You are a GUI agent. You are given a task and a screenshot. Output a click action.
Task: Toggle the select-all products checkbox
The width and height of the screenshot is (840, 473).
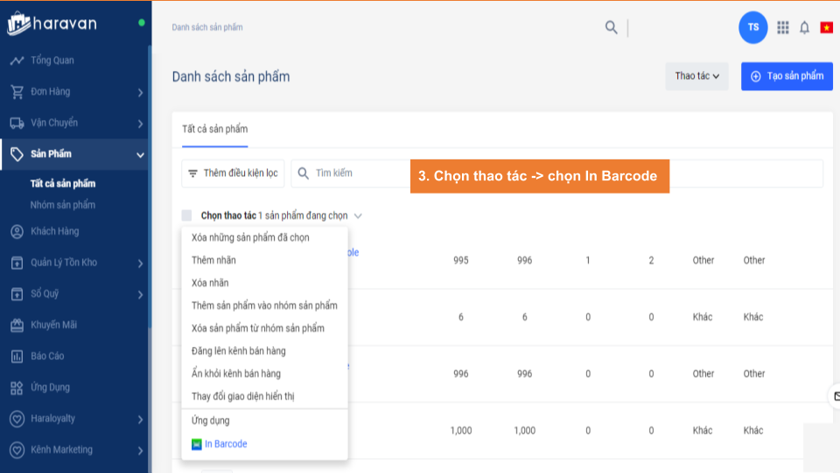coord(186,215)
